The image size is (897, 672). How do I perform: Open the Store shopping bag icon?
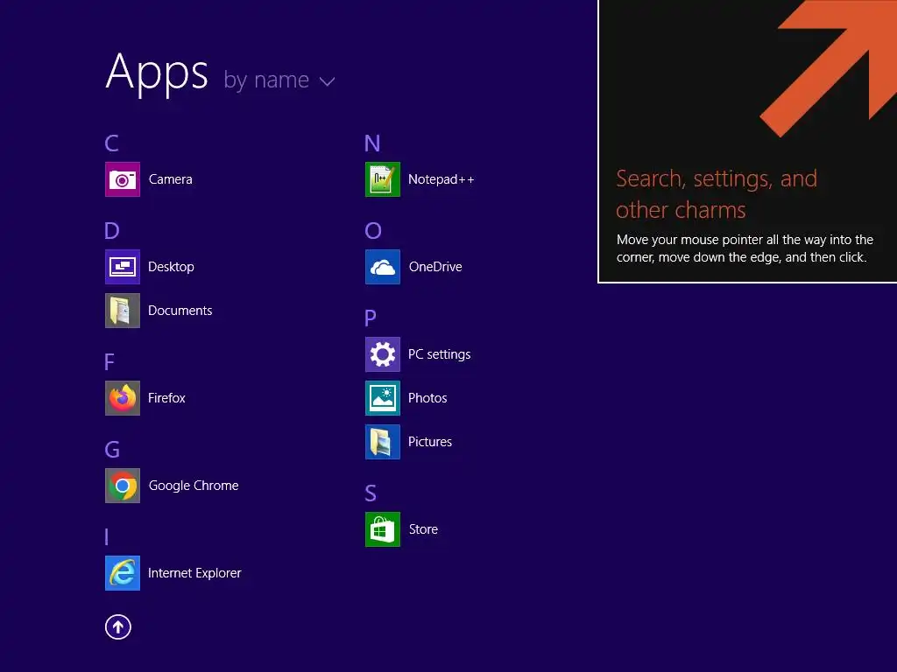coord(383,529)
